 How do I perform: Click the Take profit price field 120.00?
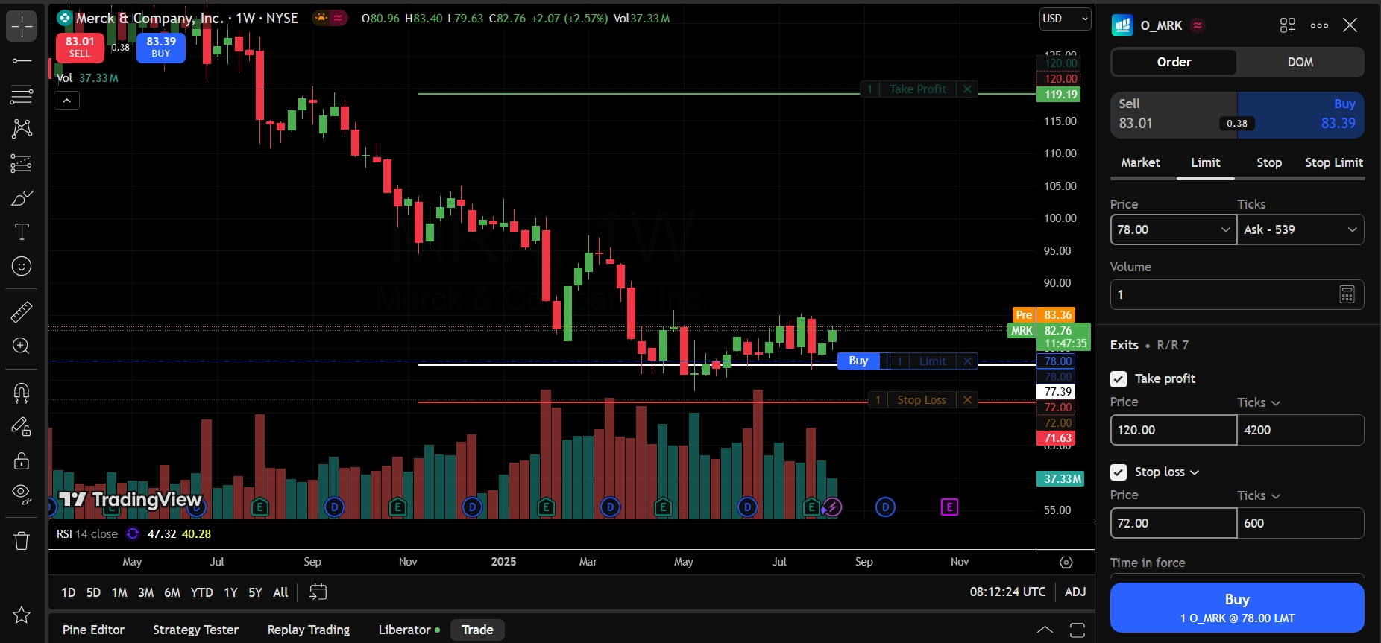[x=1174, y=430]
